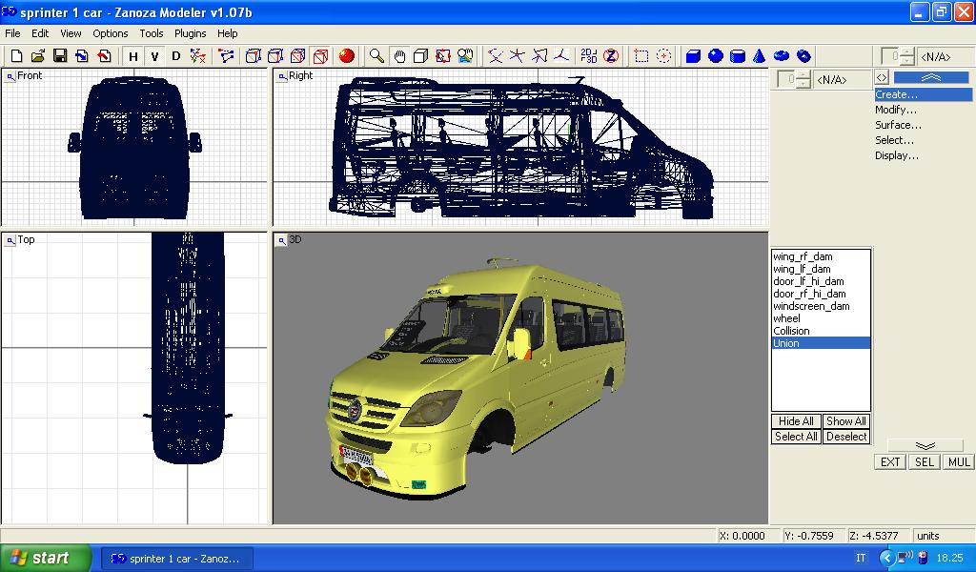Image resolution: width=976 pixels, height=572 pixels.
Task: Click the blue connected-points nodes icon
Action: coord(226,56)
